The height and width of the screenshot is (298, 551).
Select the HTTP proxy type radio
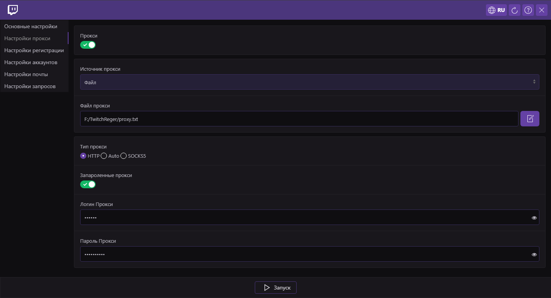(x=83, y=156)
